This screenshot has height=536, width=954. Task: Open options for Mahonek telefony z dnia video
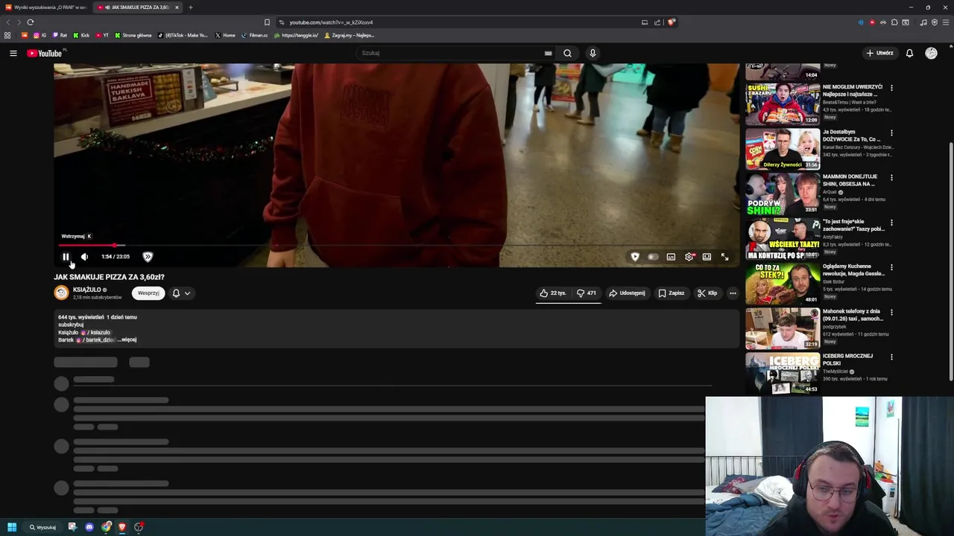891,312
